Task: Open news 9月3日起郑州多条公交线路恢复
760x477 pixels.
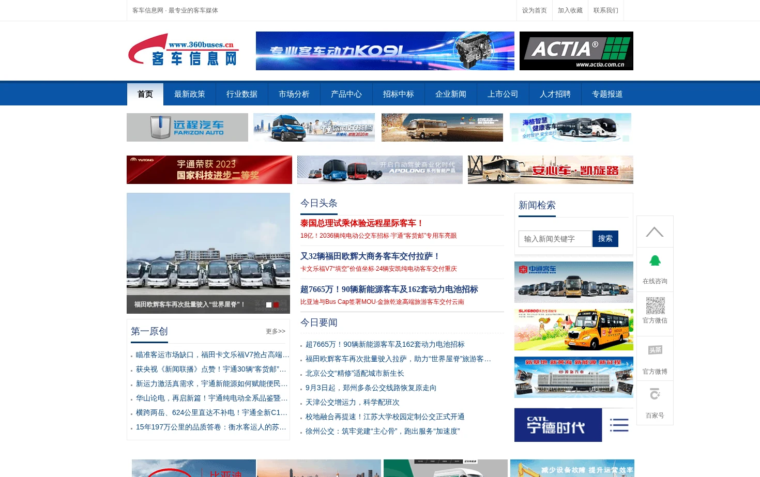Action: (x=371, y=388)
